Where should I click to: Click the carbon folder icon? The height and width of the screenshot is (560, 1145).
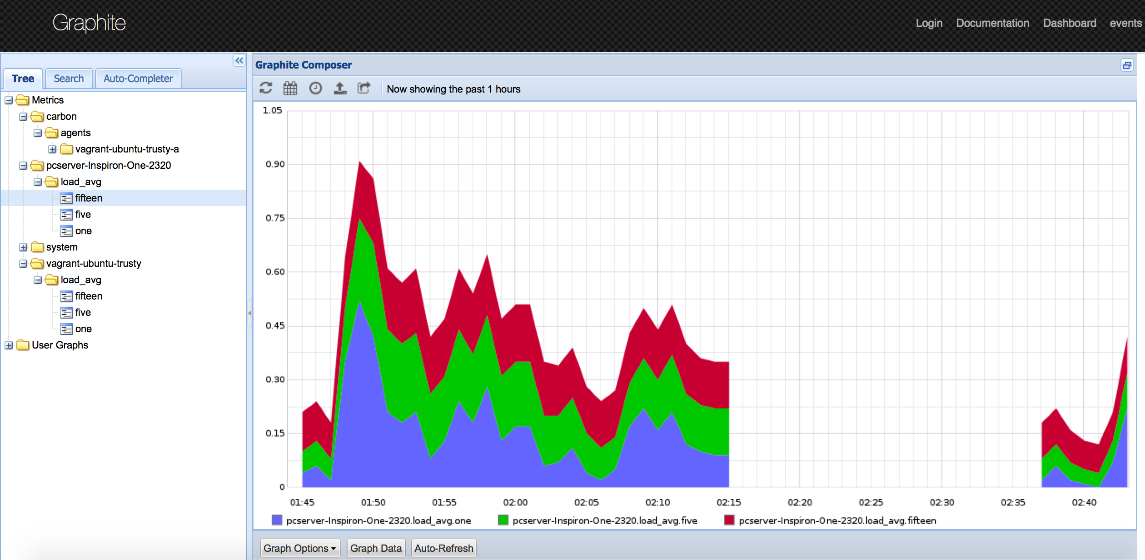click(37, 116)
